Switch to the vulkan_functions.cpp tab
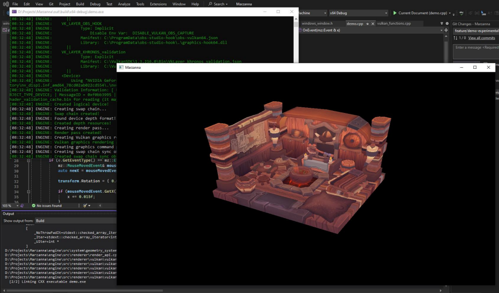Viewport: 499px width, 293px height. point(394,24)
